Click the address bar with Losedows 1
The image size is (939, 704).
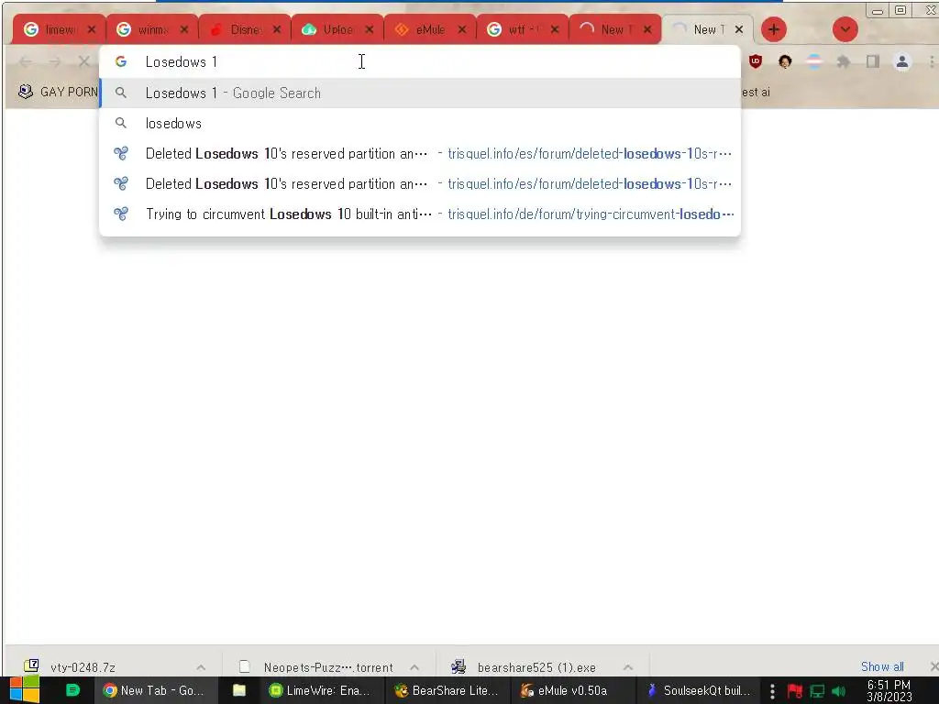(x=419, y=61)
